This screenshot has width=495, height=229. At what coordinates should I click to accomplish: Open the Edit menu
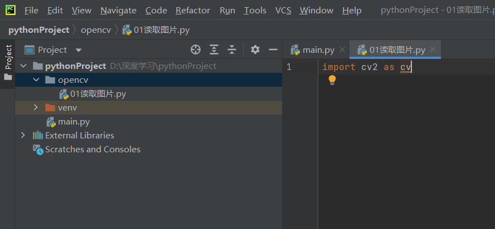[x=55, y=11]
